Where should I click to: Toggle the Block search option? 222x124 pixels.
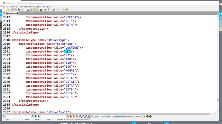pyautogui.click(x=126, y=117)
